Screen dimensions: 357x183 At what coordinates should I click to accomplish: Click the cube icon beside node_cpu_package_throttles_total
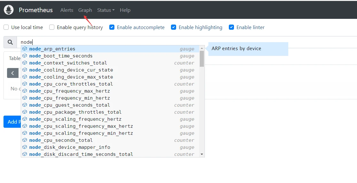click(25, 112)
